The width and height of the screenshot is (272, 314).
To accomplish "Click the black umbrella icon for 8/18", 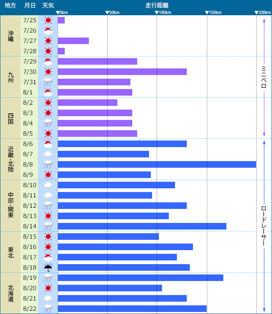I will click(x=48, y=267).
